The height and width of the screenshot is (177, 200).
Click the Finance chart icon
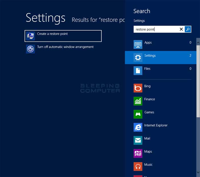138,101
